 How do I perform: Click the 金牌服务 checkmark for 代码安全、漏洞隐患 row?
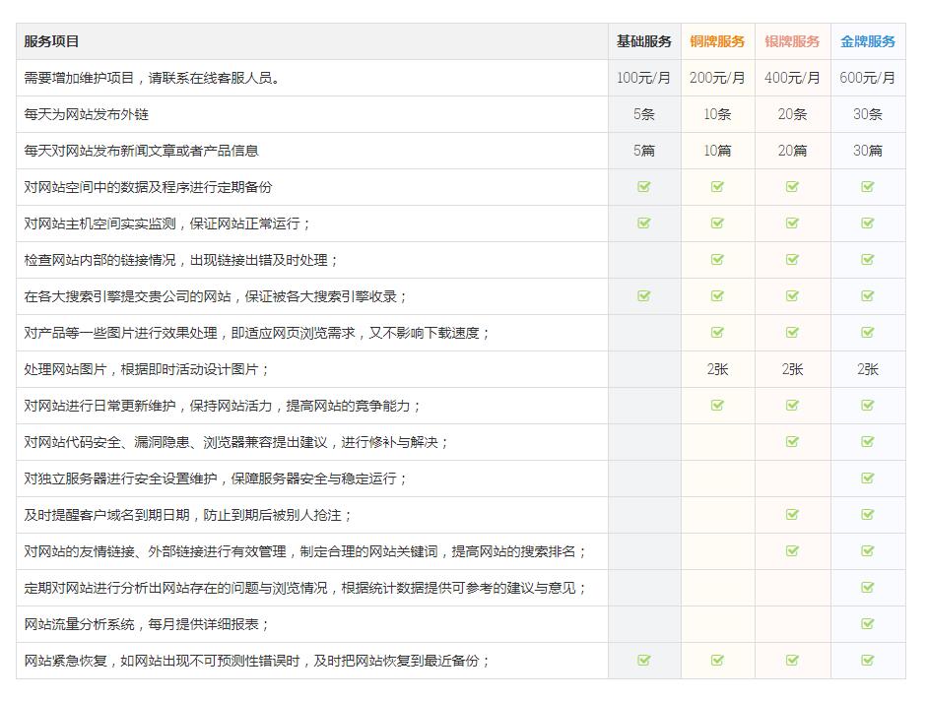867,441
